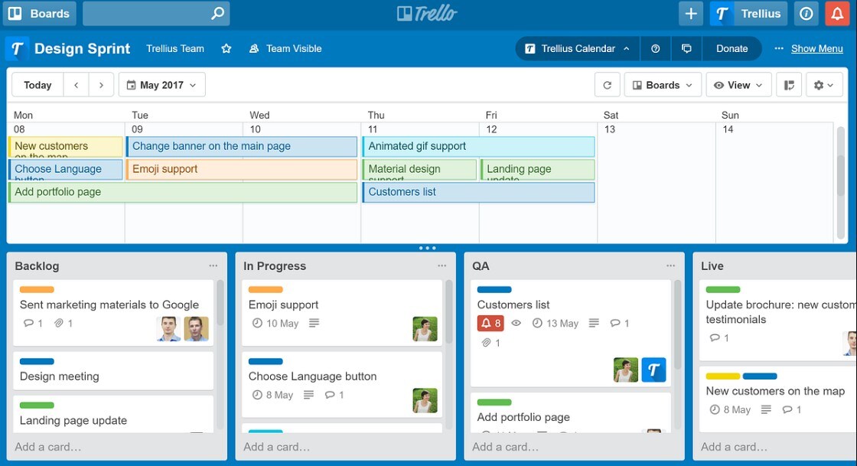Open the Trellius help question icon
Screen dimensions: 857x466
click(x=655, y=49)
